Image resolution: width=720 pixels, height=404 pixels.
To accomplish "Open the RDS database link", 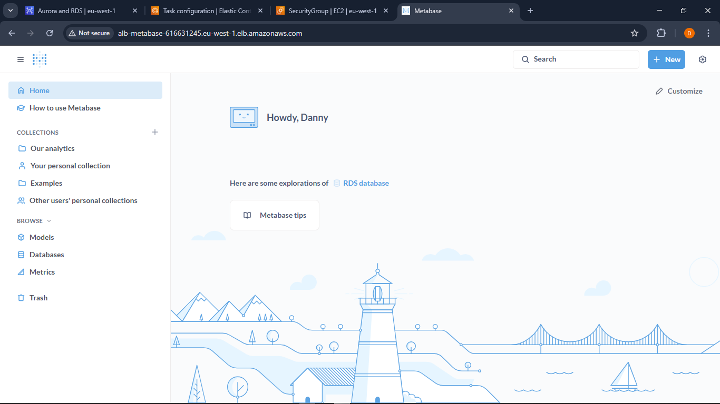I will click(x=365, y=183).
